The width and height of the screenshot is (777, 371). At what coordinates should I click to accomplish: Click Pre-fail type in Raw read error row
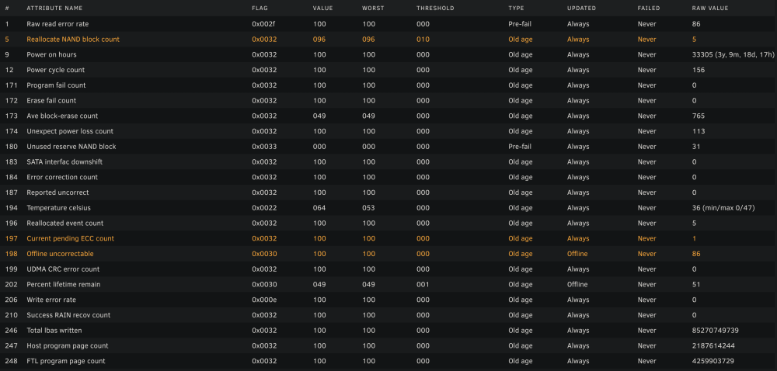click(520, 24)
